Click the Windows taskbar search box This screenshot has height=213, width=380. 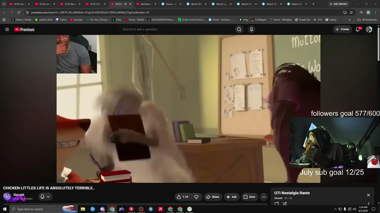pos(43,209)
